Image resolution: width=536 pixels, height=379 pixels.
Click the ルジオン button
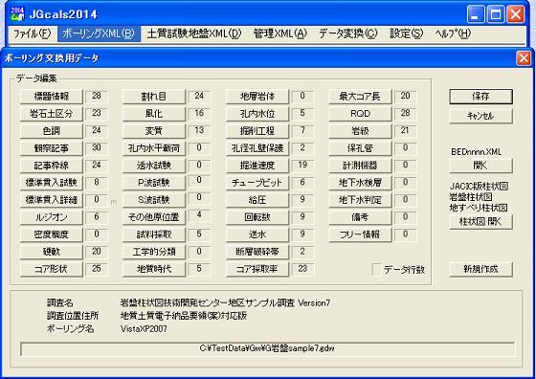52,217
